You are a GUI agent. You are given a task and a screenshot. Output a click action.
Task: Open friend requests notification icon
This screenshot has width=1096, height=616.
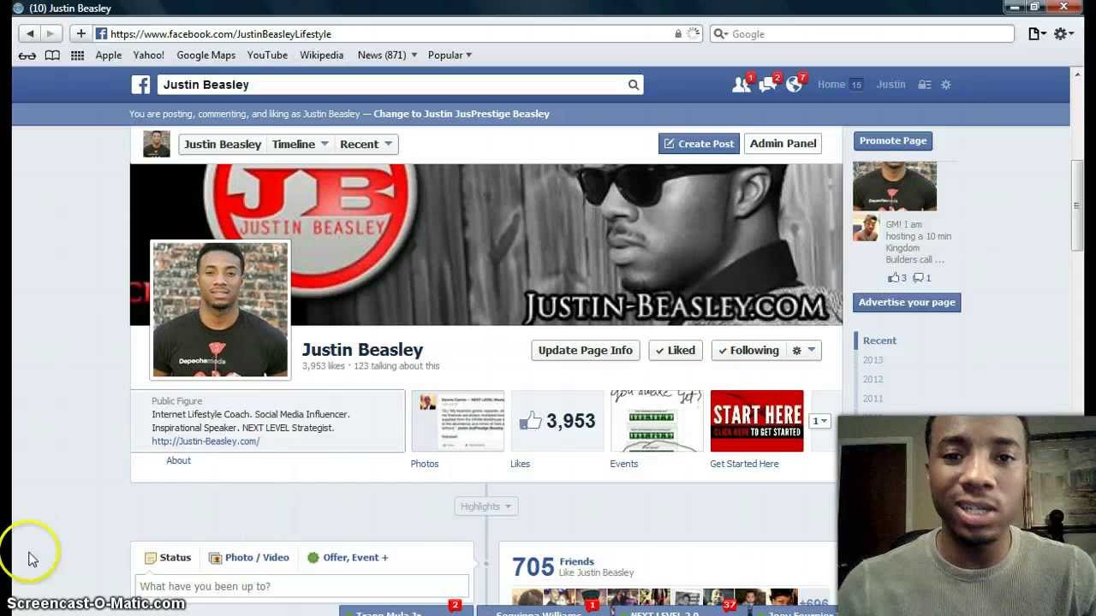(x=742, y=84)
